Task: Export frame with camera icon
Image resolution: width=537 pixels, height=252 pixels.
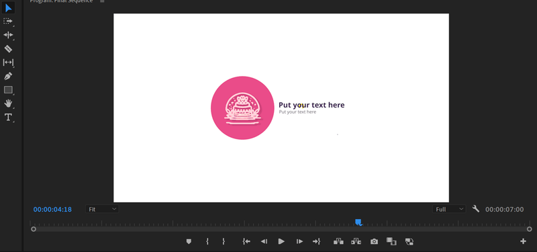Action: point(374,242)
